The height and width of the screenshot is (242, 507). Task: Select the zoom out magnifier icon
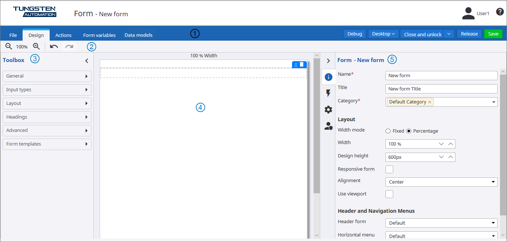tap(8, 46)
